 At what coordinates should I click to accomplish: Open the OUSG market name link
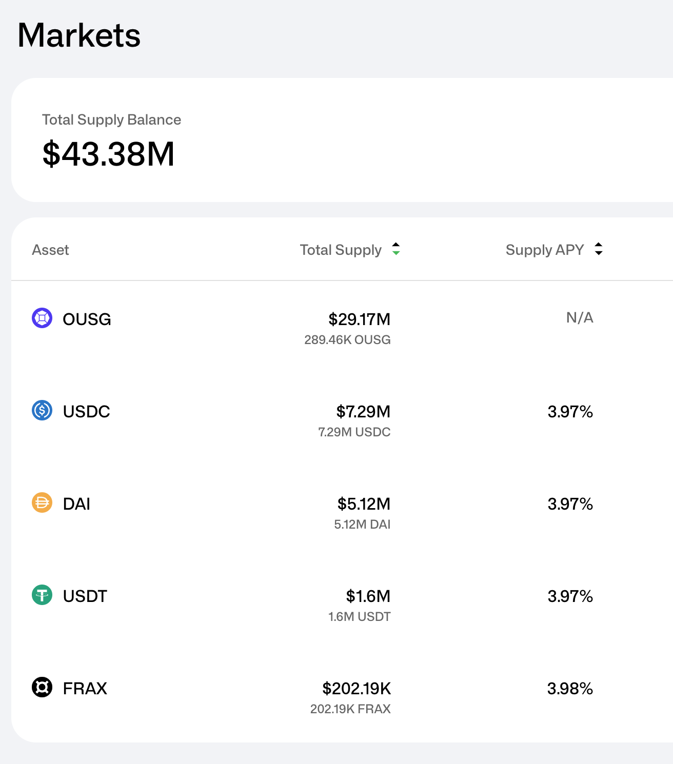pyautogui.click(x=87, y=319)
